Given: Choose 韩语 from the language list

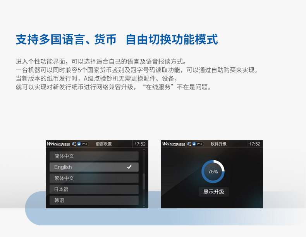Looking at the screenshot, I should click(94, 200).
